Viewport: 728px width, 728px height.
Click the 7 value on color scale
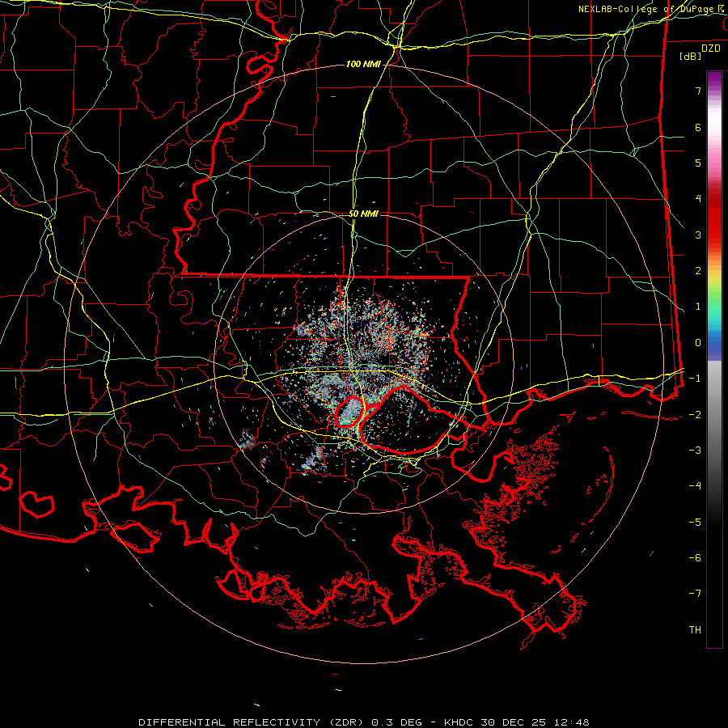pyautogui.click(x=698, y=91)
